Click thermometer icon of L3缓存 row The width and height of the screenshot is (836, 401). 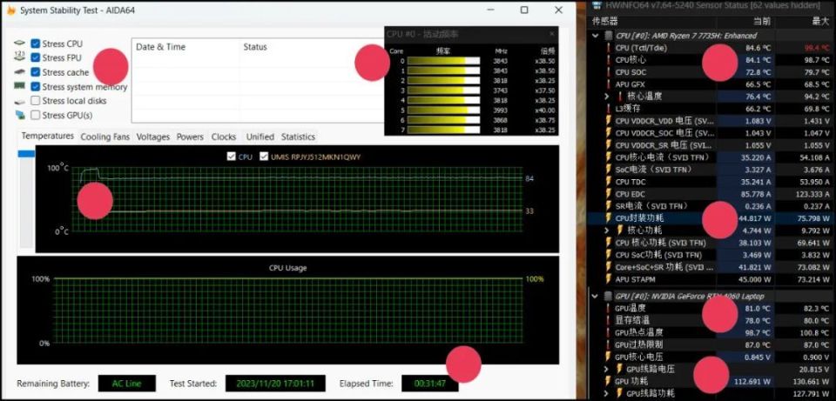click(608, 109)
